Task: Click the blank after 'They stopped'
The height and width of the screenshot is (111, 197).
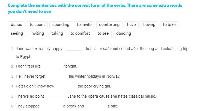Action: (51, 106)
